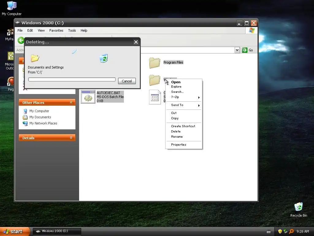Open Microsoft Outlook desktop shortcut

(10, 61)
